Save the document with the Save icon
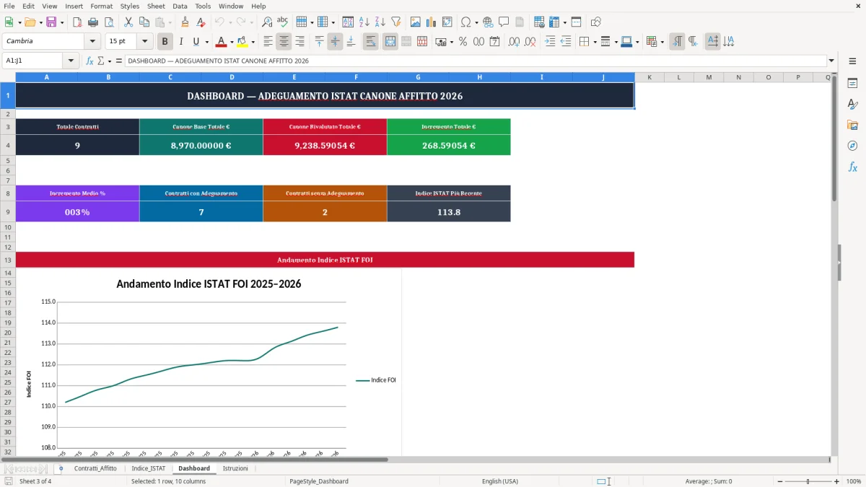 pos(51,22)
